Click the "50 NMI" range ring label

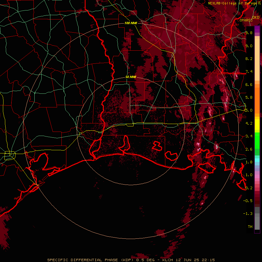pos(131,77)
